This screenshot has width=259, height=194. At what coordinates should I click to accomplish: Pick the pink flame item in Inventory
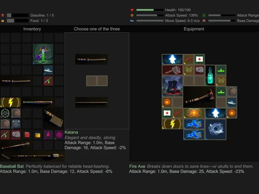[48, 135]
